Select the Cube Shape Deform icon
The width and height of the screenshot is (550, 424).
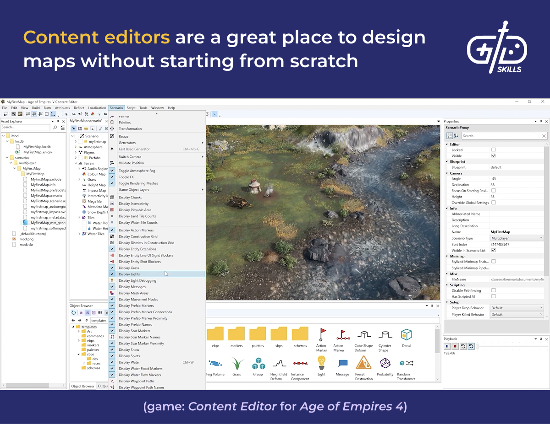(x=363, y=335)
